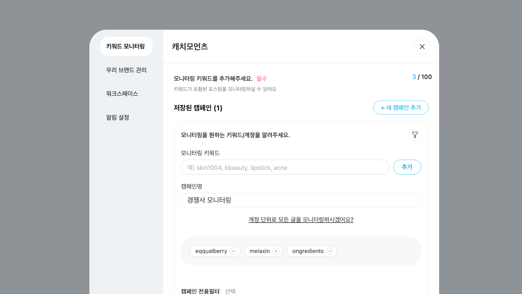The image size is (522, 294).
Task: Open the 우리 브랜드 관리 menu
Action: click(126, 70)
